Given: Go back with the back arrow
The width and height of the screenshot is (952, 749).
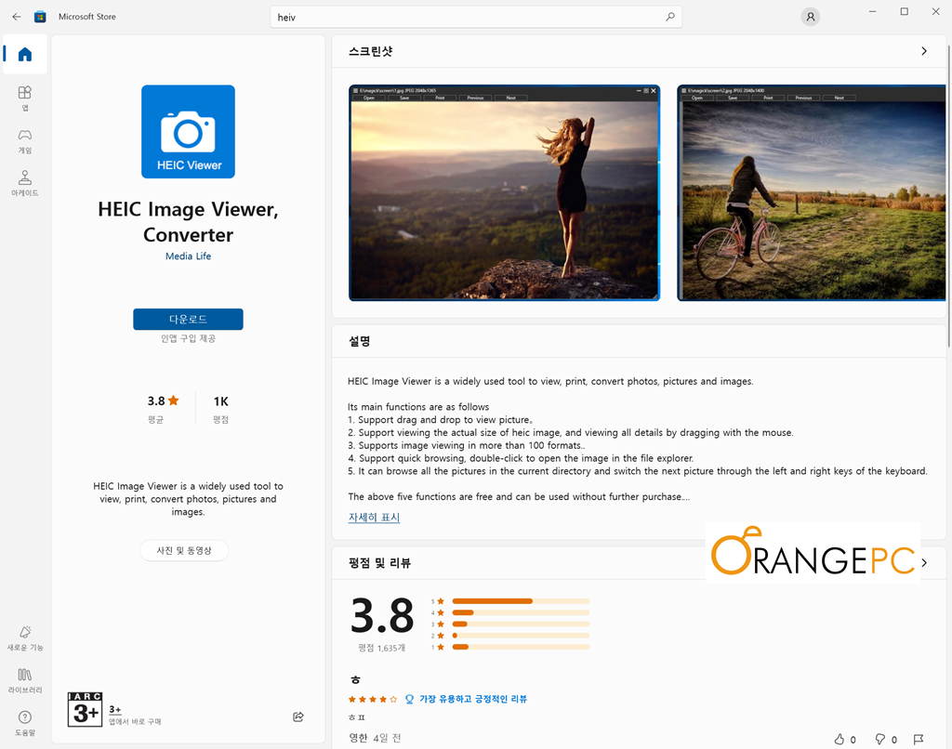Looking at the screenshot, I should click(x=17, y=17).
